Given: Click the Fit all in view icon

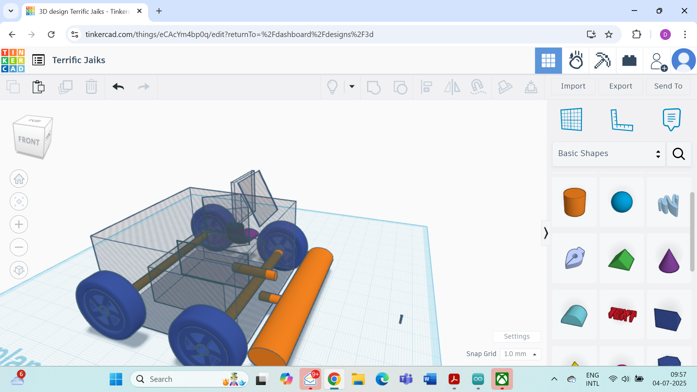Looking at the screenshot, I should coord(19,201).
